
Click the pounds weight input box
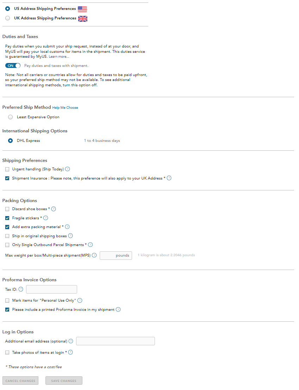[x=116, y=255]
